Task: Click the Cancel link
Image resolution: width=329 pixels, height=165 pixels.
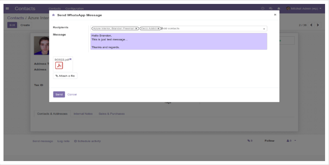Action: click(x=72, y=95)
